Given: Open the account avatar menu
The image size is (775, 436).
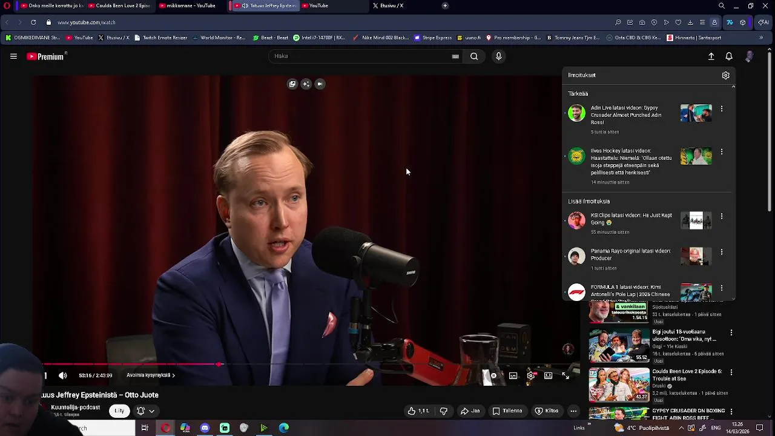Looking at the screenshot, I should pos(750,56).
